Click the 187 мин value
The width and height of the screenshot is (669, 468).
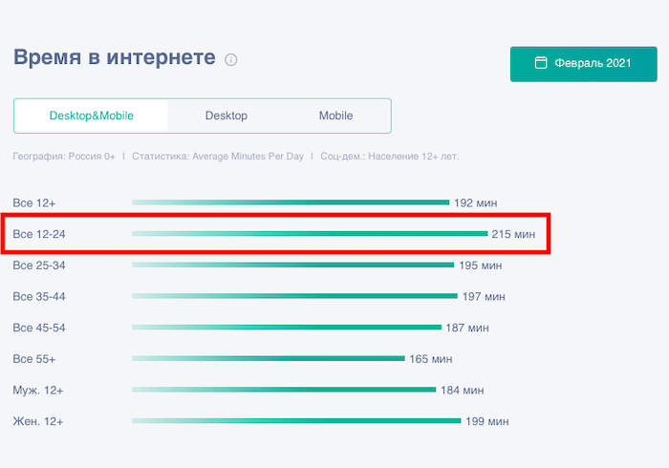tap(467, 328)
